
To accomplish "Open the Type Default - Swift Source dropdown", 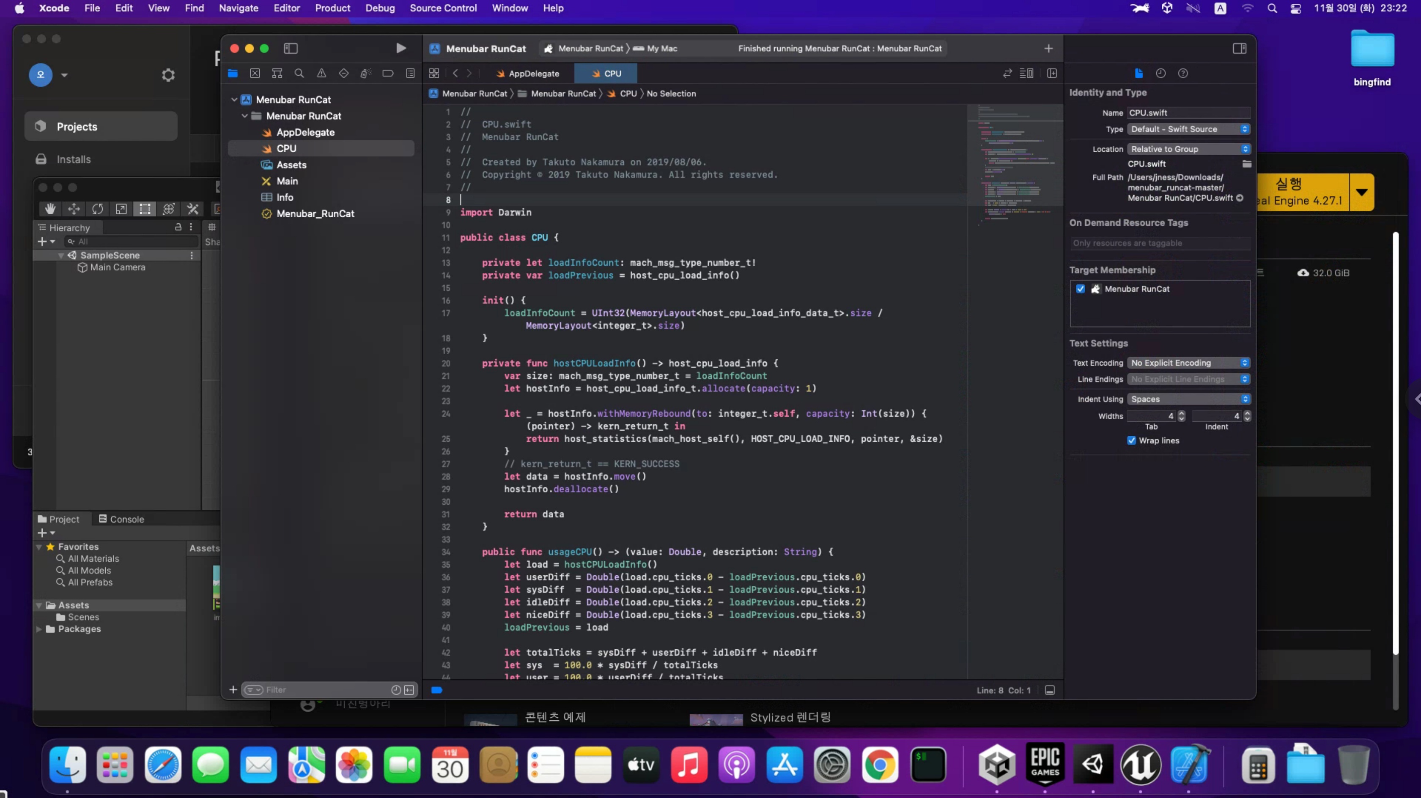I will 1188,129.
